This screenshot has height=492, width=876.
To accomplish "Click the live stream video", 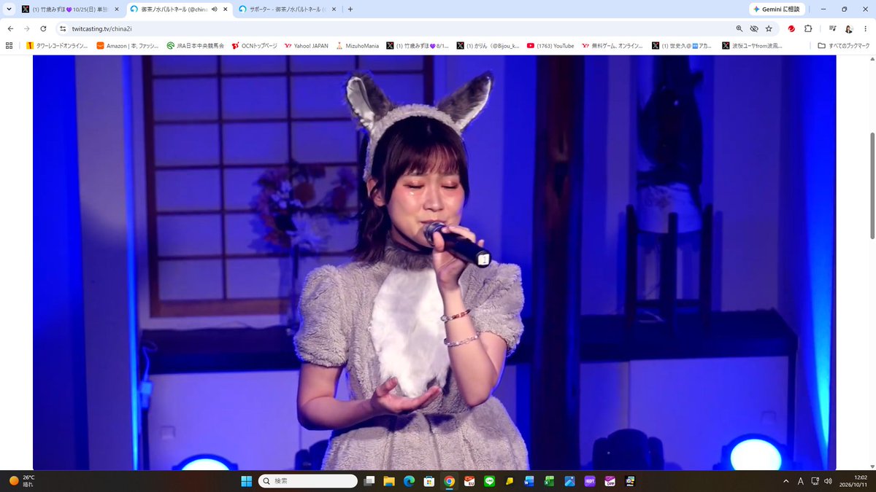I will [x=434, y=262].
